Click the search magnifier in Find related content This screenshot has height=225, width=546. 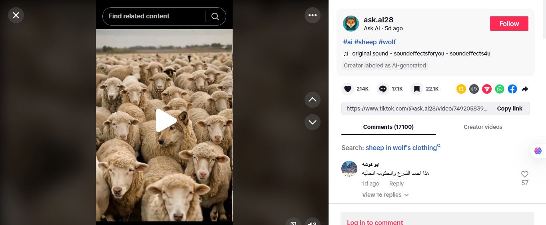point(215,16)
